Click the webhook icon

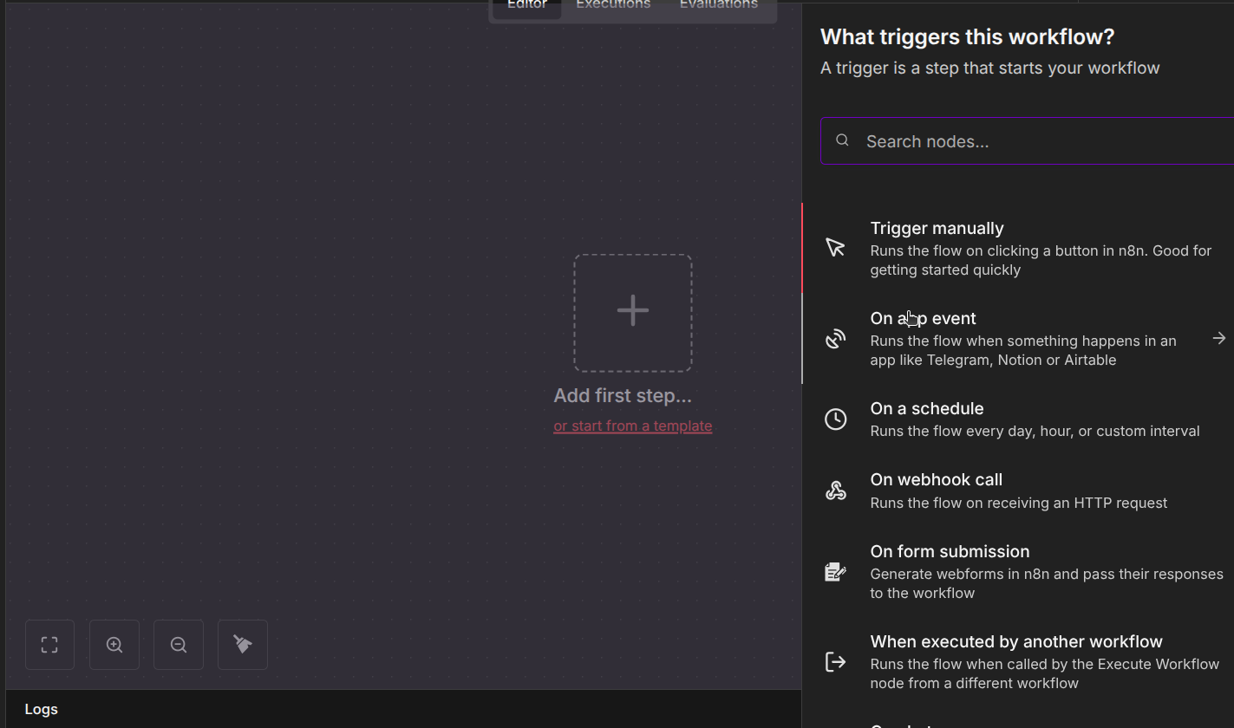click(835, 491)
